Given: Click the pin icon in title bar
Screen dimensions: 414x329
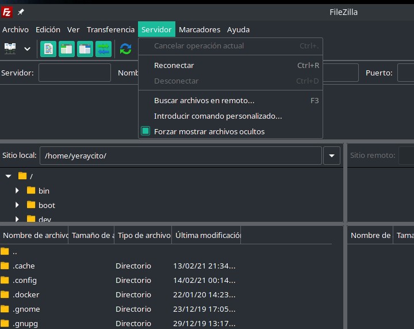Looking at the screenshot, I should [21, 12].
